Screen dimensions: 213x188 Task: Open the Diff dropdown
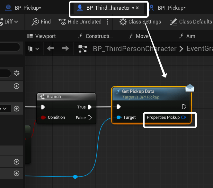11,22
